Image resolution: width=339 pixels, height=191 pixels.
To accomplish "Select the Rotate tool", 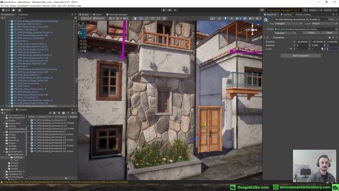I will (x=147, y=19).
